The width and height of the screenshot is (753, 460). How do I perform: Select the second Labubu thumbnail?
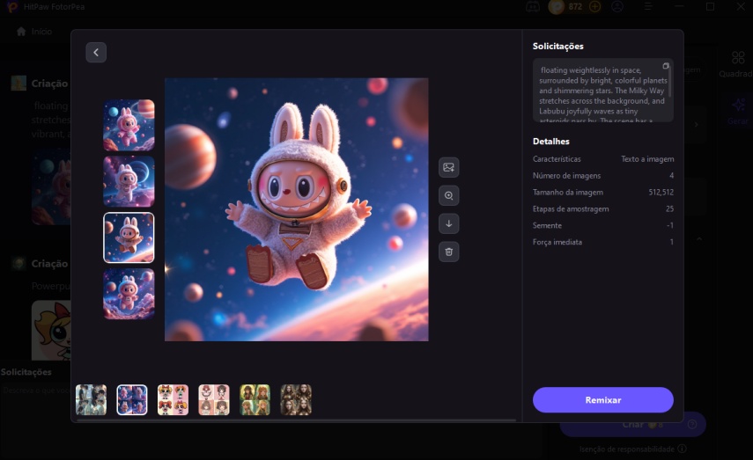[x=129, y=181]
